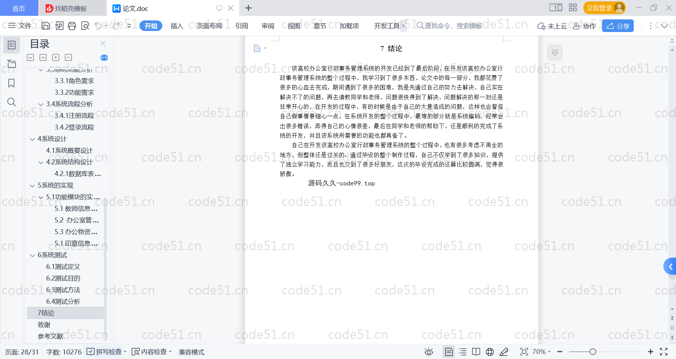The width and height of the screenshot is (676, 359).
Task: Enable eye protection mode icon
Action: pos(428,352)
